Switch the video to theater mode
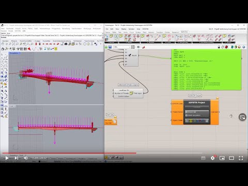The image size is (248, 186). click(x=231, y=158)
